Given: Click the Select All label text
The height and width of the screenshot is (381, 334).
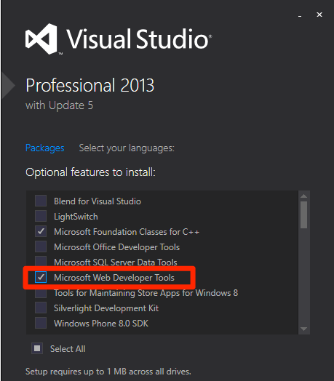Looking at the screenshot, I should coord(68,349).
